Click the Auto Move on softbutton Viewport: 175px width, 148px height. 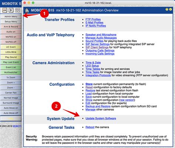click(11, 108)
